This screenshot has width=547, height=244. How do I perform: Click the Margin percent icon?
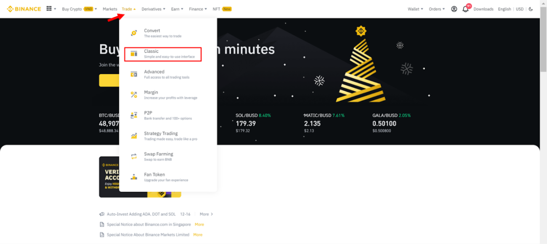[x=134, y=95]
